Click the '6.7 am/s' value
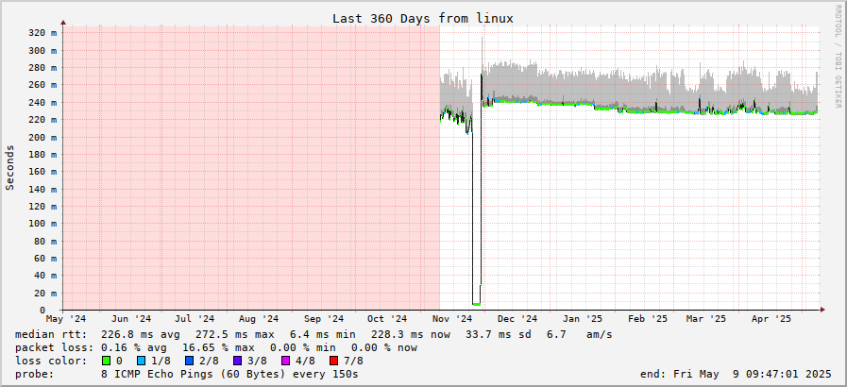This screenshot has width=847, height=387. 580,335
